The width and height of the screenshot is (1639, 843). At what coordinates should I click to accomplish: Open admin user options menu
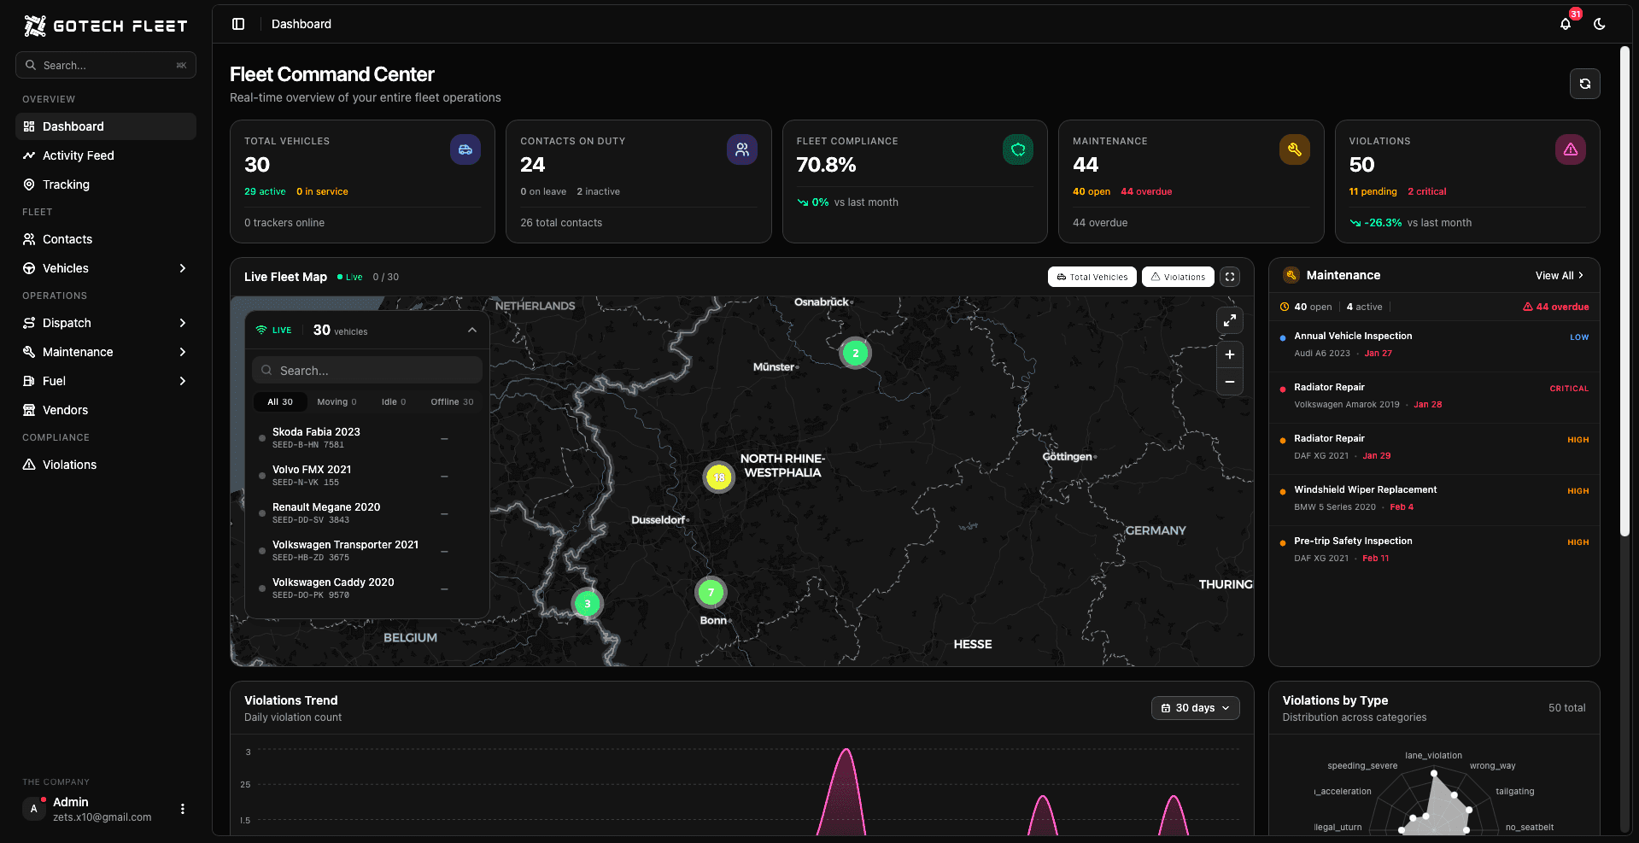point(182,809)
